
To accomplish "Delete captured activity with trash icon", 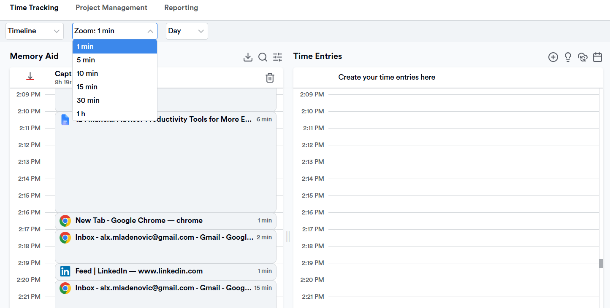I will pyautogui.click(x=270, y=78).
